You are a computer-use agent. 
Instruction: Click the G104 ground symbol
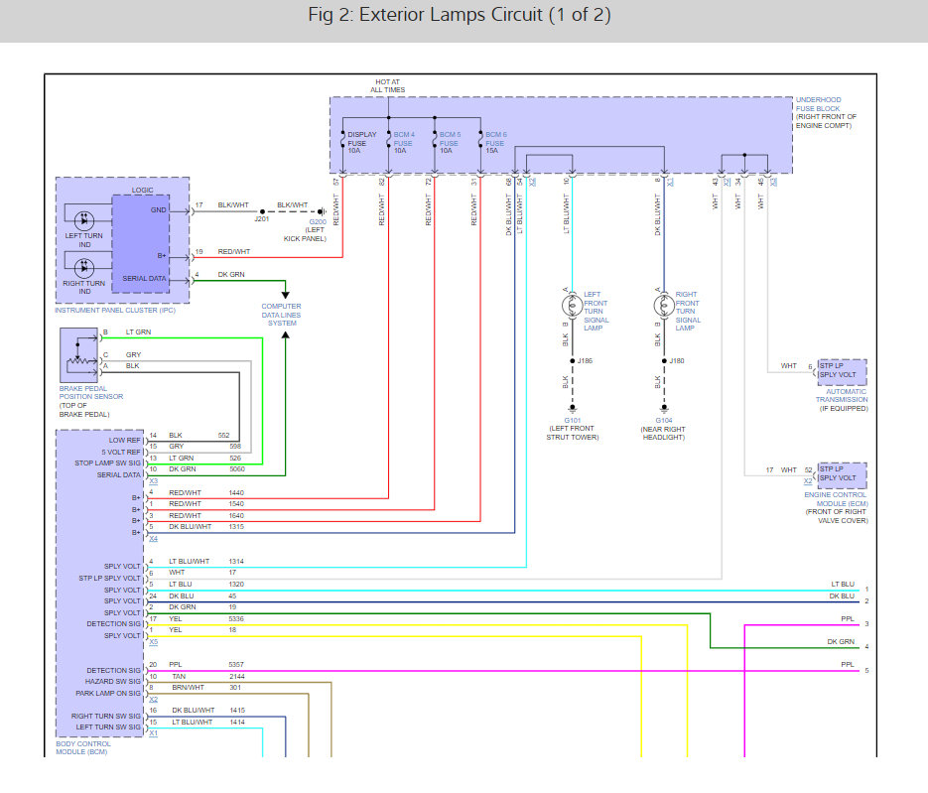(x=664, y=408)
